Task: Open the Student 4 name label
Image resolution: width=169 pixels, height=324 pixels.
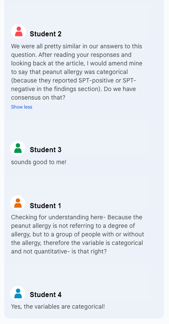Action: tap(46, 295)
